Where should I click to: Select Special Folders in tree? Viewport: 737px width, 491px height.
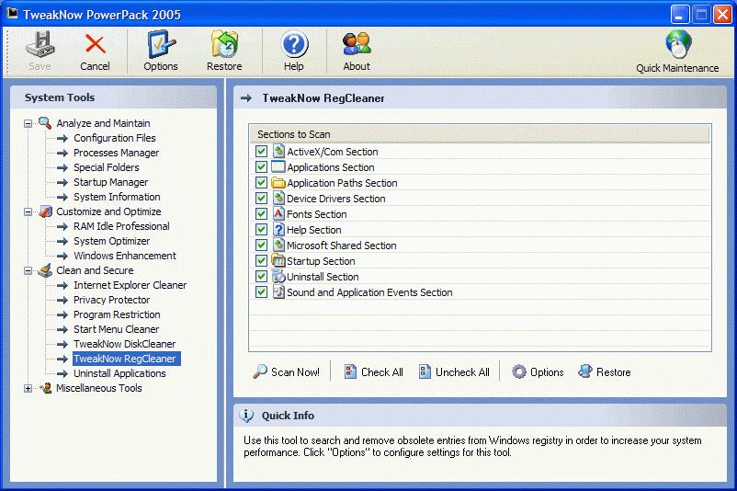(x=107, y=167)
